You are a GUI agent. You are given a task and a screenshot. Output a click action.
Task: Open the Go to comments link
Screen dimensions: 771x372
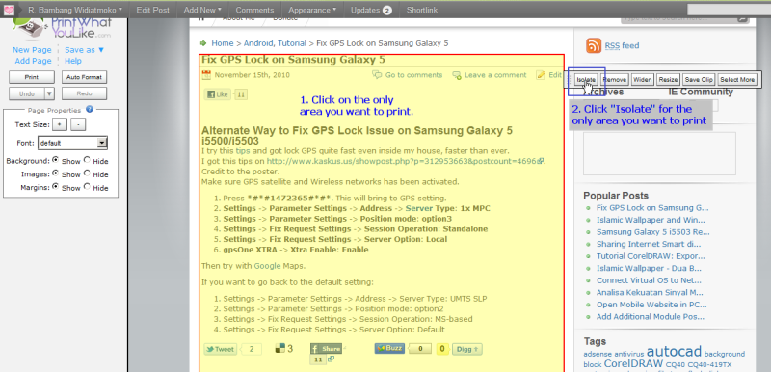tap(414, 75)
